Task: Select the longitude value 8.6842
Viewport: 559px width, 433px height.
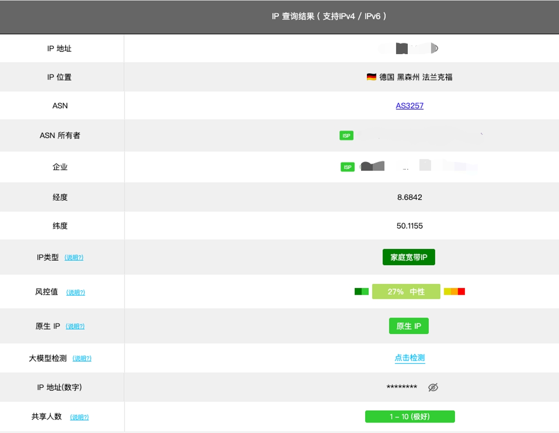Action: point(410,197)
